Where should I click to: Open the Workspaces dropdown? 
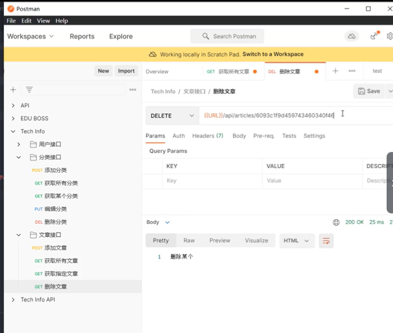[30, 36]
